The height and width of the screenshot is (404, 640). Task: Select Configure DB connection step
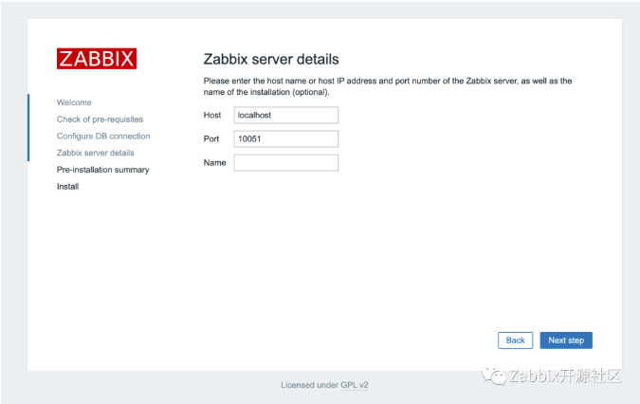click(x=103, y=136)
